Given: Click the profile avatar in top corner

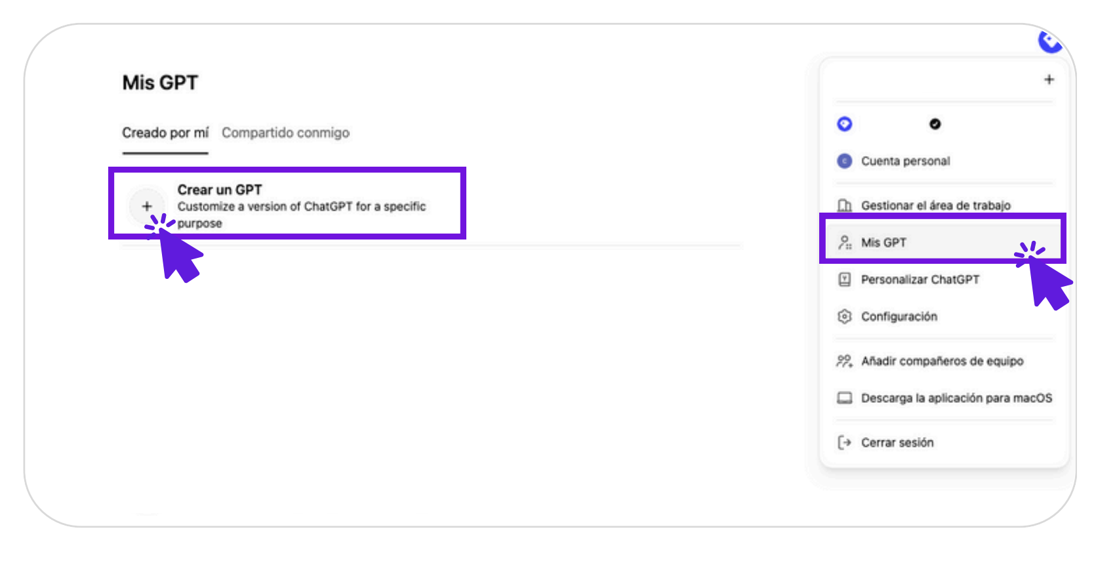Looking at the screenshot, I should (1051, 41).
